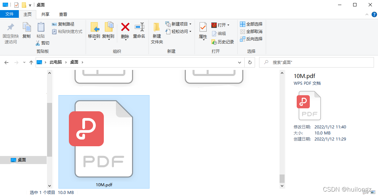Open file Properties

click(203, 31)
